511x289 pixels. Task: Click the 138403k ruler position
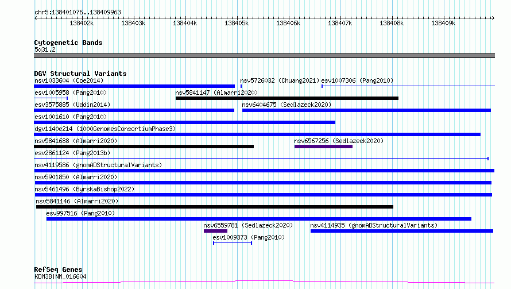coord(133,23)
